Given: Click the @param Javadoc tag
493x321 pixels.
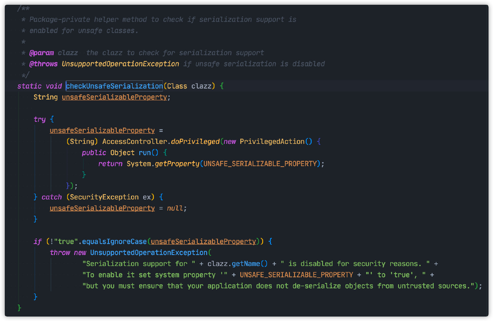Looking at the screenshot, I should tap(42, 53).
